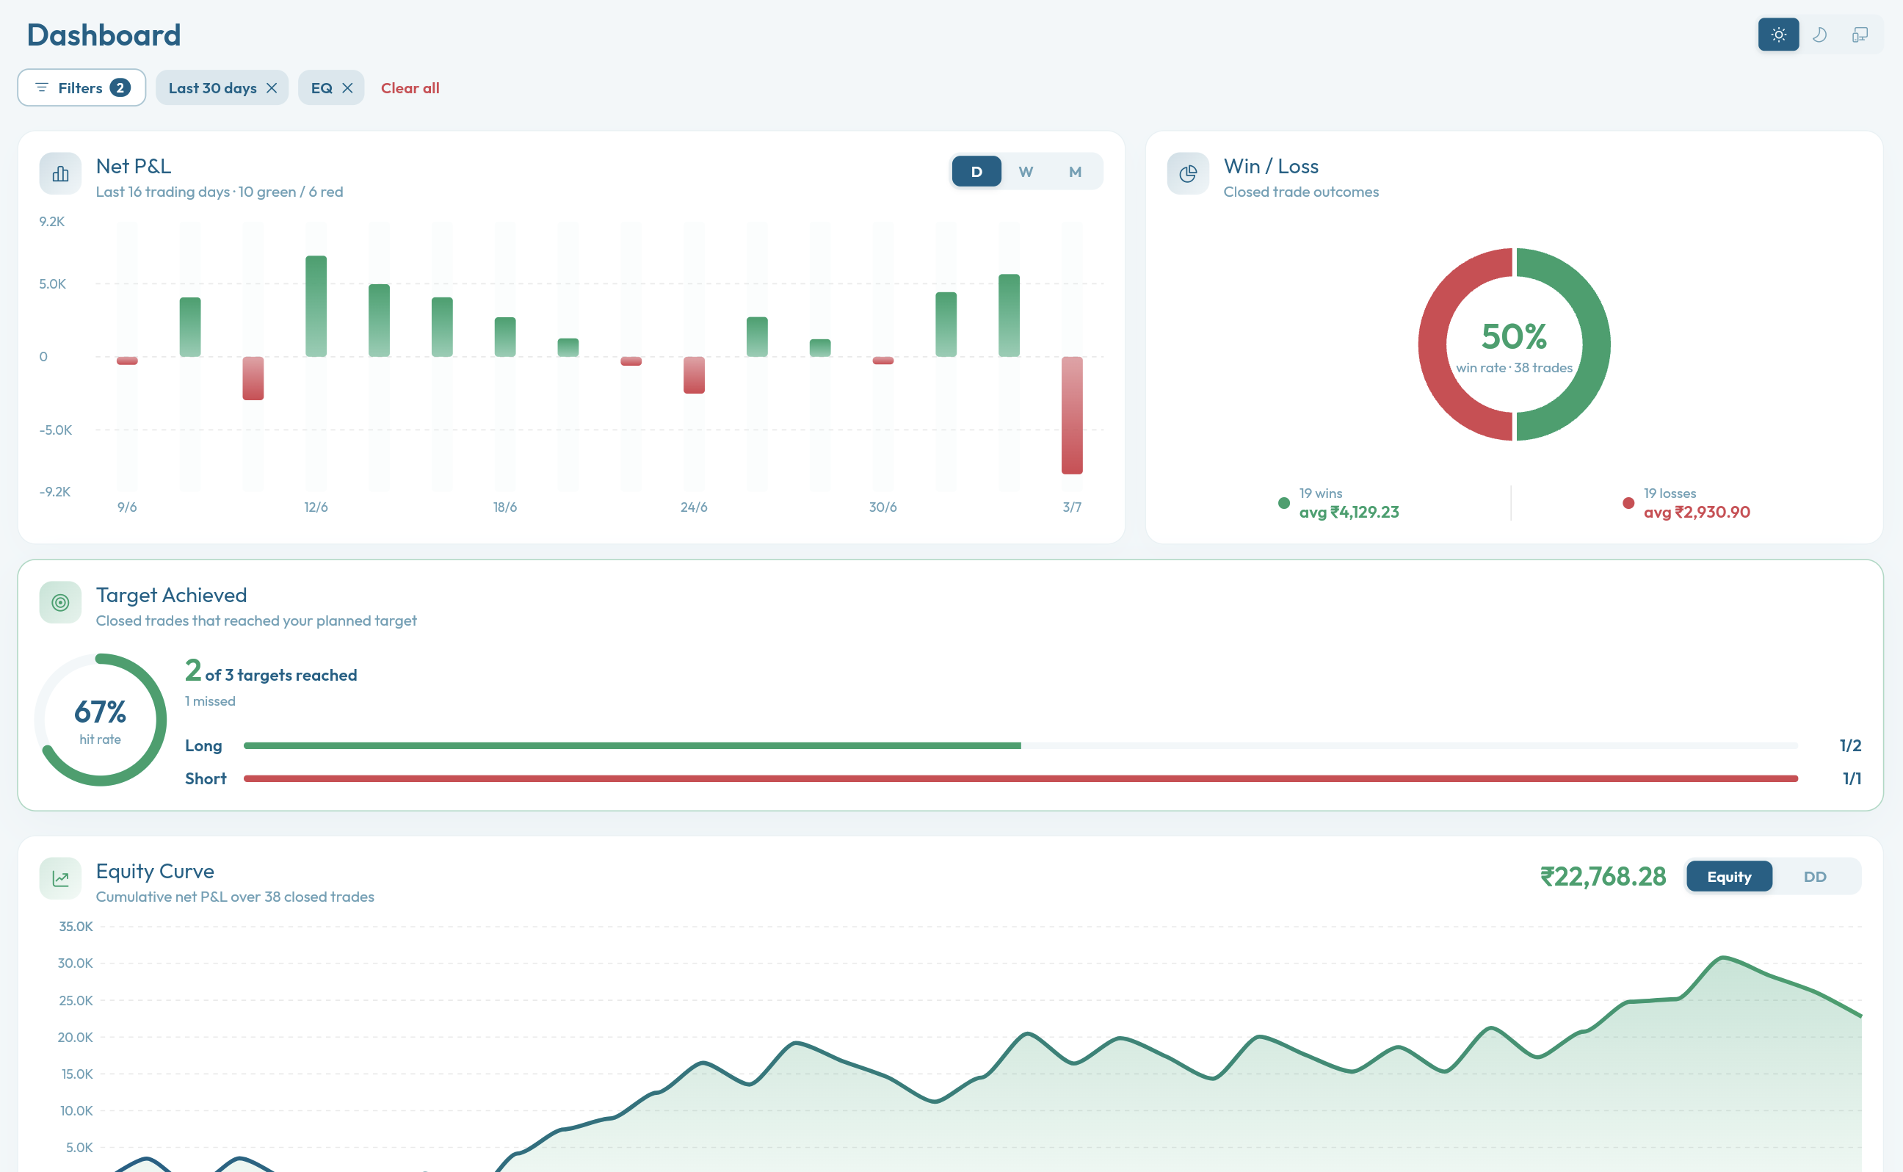Click the Last 16 trading days subtitle

point(220,192)
